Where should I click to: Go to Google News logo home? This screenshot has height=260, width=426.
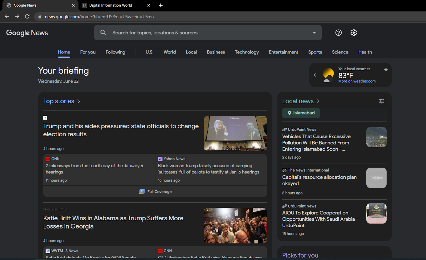[x=27, y=33]
